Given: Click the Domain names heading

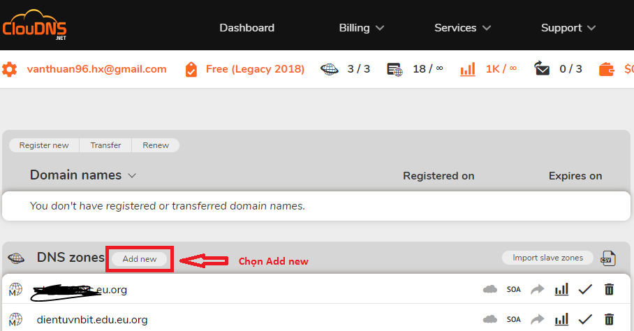Looking at the screenshot, I should pos(75,175).
